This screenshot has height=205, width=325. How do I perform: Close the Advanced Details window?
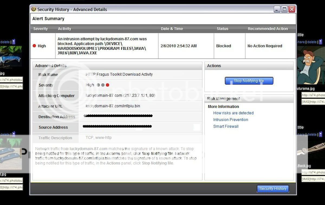292,9
